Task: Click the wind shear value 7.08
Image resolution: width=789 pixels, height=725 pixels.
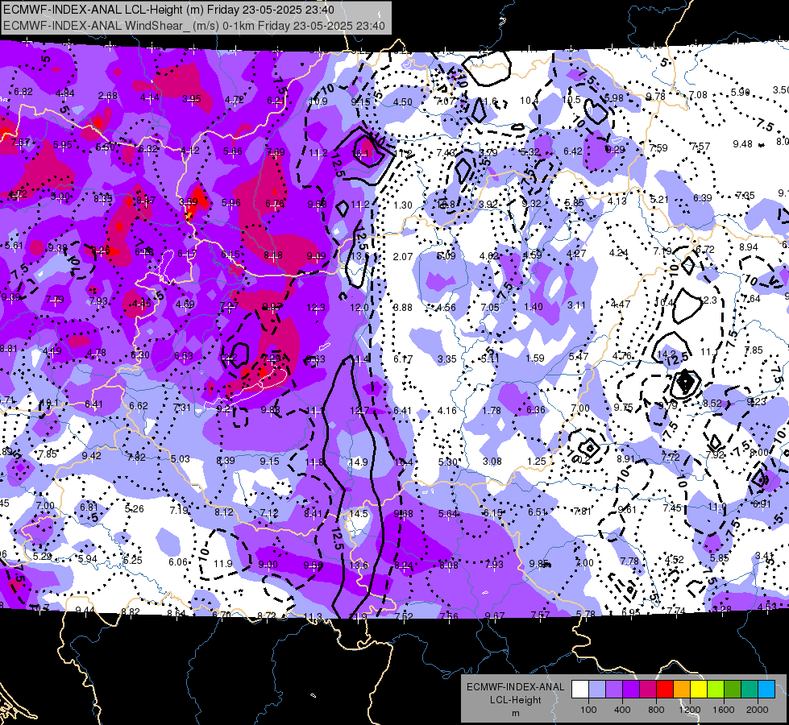Action: pos(698,94)
